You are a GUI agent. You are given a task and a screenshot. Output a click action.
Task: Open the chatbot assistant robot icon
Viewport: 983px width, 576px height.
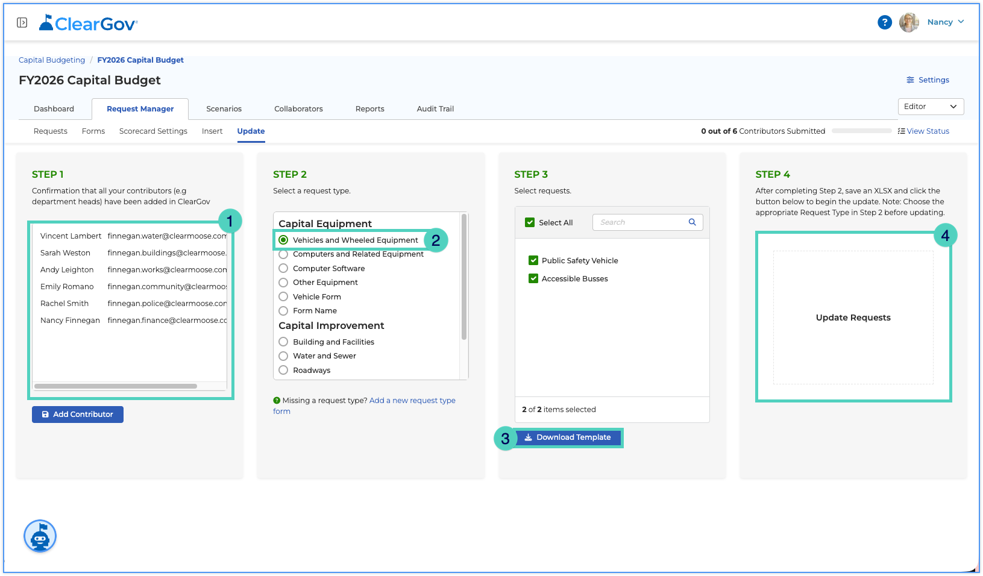click(x=40, y=536)
